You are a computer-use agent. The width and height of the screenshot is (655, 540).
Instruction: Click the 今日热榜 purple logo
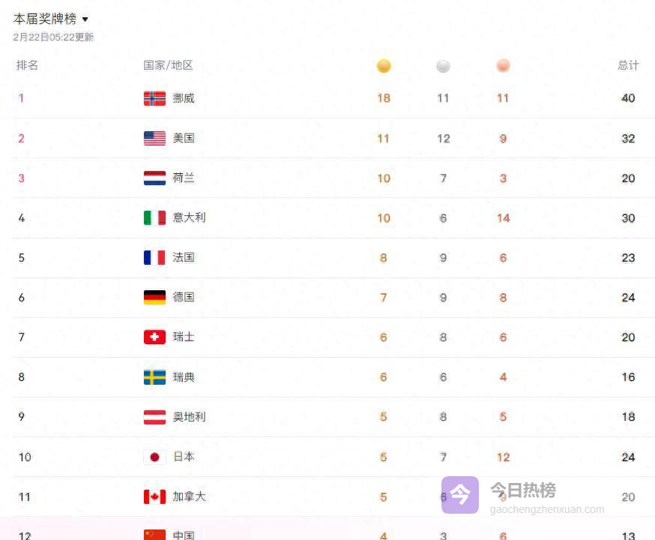pyautogui.click(x=459, y=495)
